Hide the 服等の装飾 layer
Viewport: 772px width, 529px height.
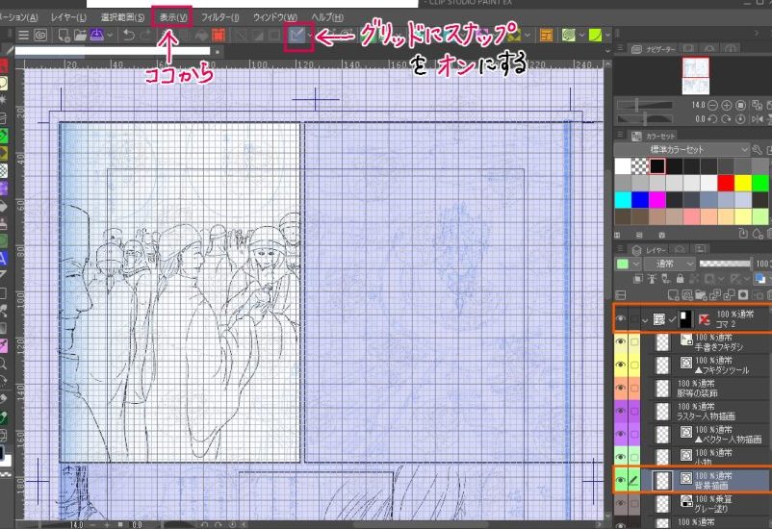[x=621, y=388]
